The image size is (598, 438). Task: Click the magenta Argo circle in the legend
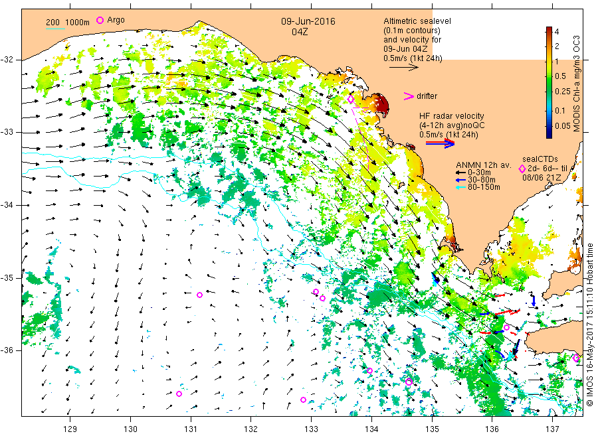[100, 20]
